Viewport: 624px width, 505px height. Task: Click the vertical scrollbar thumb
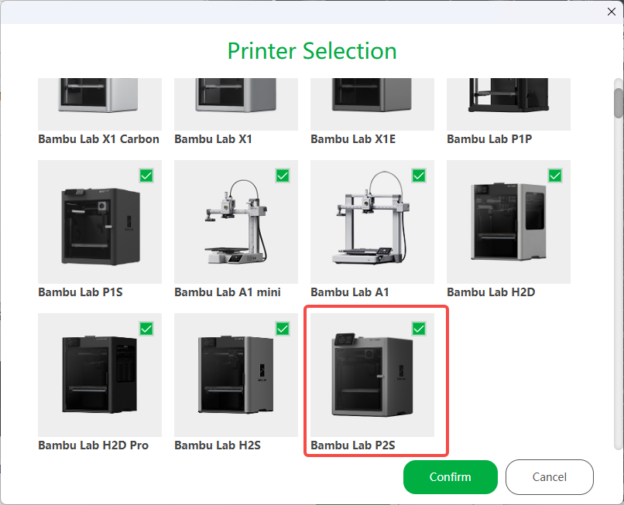click(x=618, y=103)
